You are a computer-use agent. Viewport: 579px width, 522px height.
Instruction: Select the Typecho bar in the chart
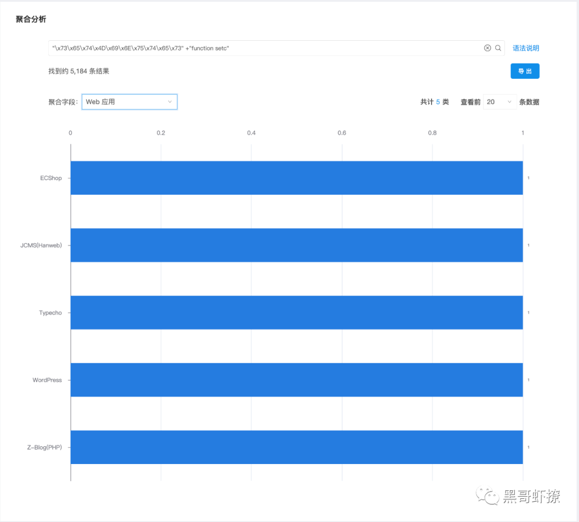[296, 313]
